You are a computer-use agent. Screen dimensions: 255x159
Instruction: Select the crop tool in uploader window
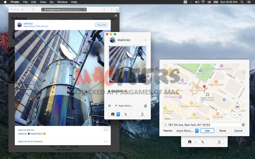pyautogui.click(x=126, y=114)
